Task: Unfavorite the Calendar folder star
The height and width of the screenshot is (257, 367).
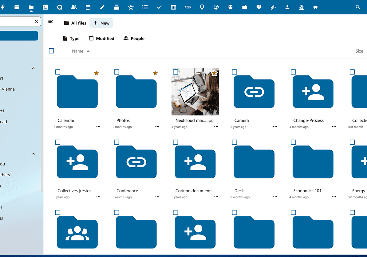Action: (x=96, y=73)
